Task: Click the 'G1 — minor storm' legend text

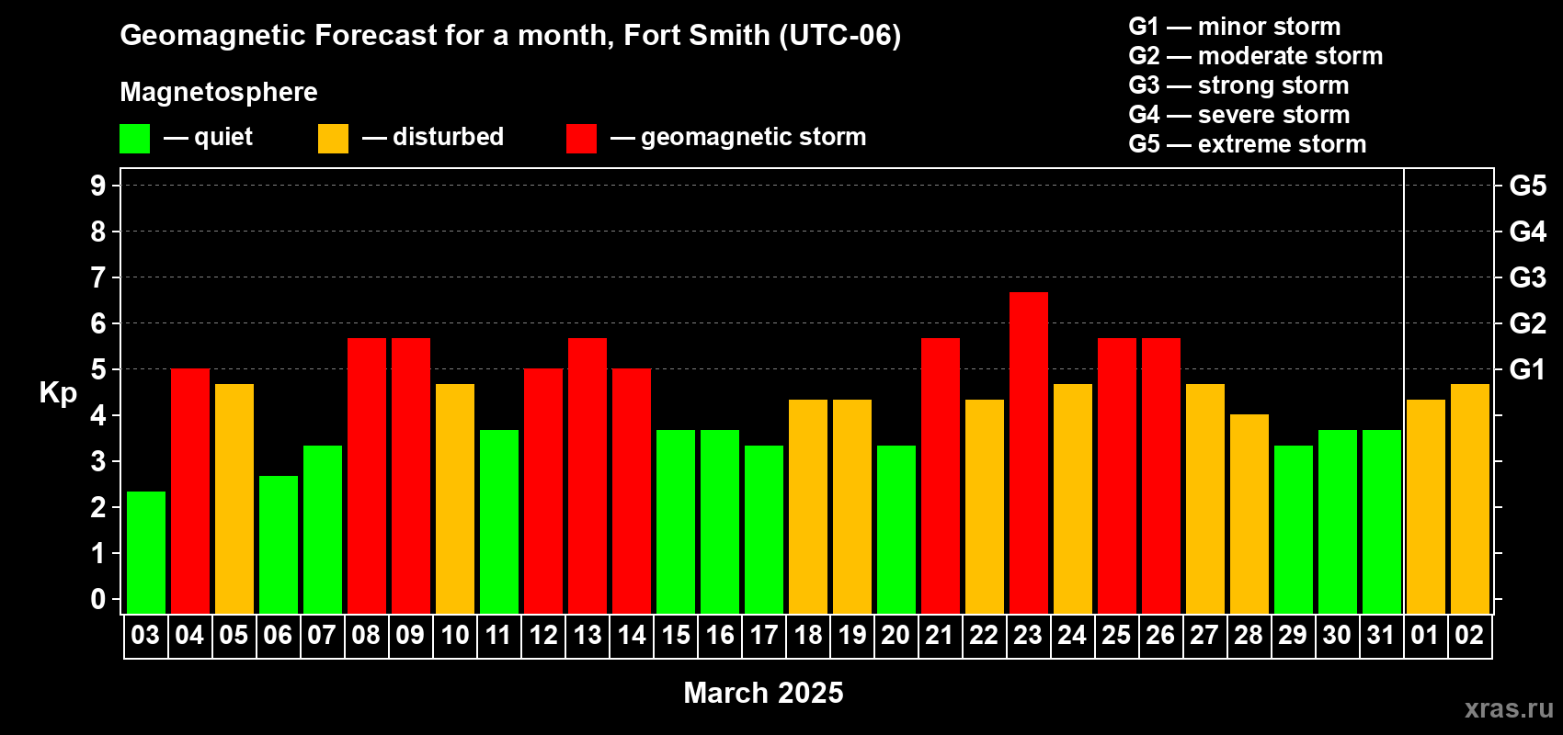Action: coord(1235,27)
